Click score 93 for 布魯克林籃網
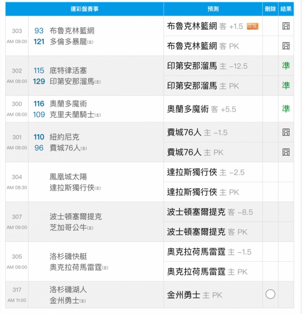 coord(39,31)
